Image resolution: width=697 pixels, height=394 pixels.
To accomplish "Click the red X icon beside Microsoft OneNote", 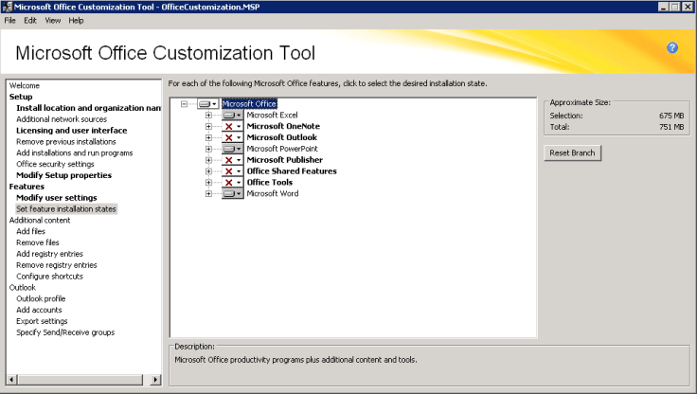I will click(x=229, y=126).
